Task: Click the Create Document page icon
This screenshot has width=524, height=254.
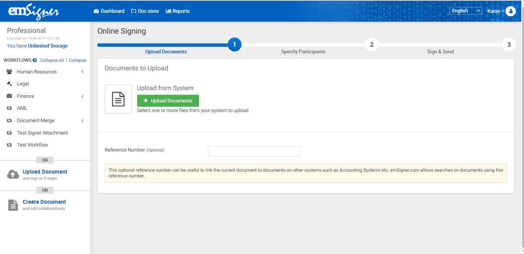Action: point(13,204)
